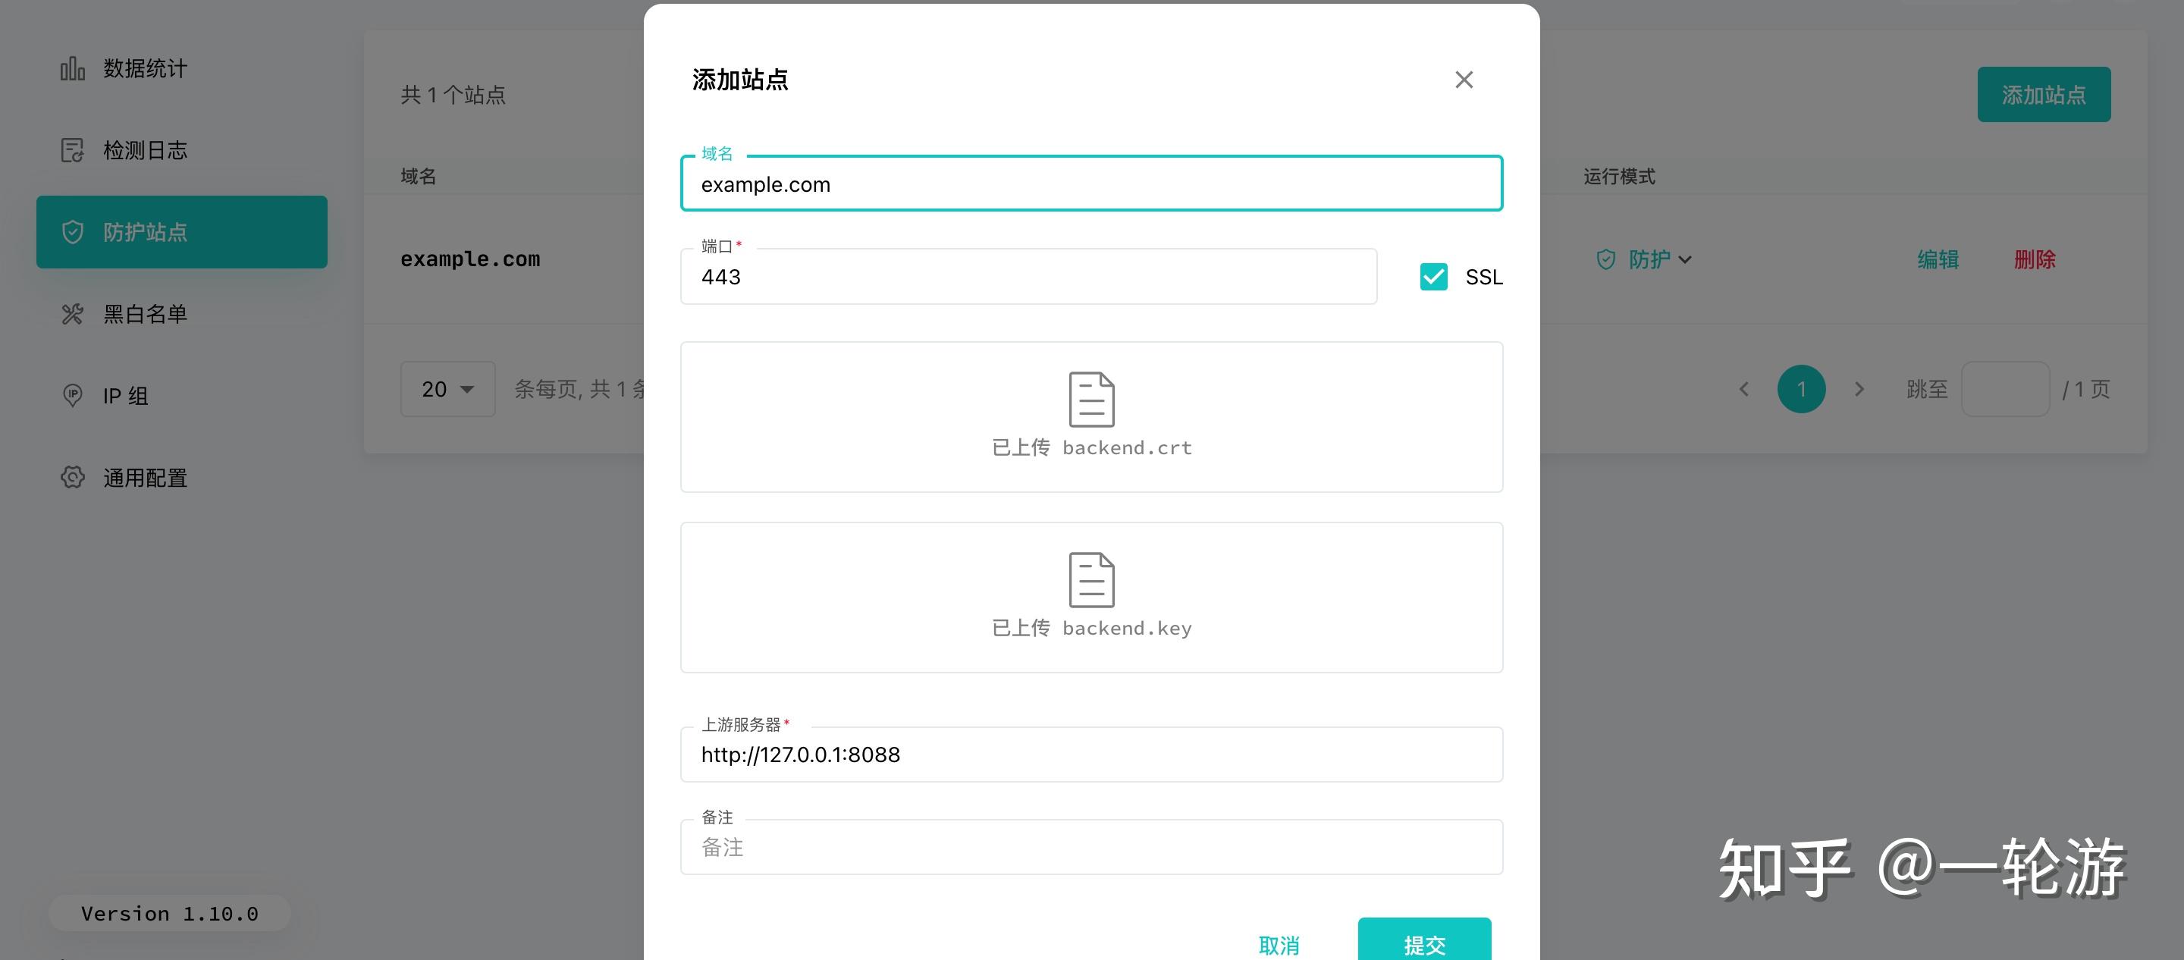The width and height of the screenshot is (2184, 960).
Task: Click the next page arrow
Action: [x=1860, y=388]
